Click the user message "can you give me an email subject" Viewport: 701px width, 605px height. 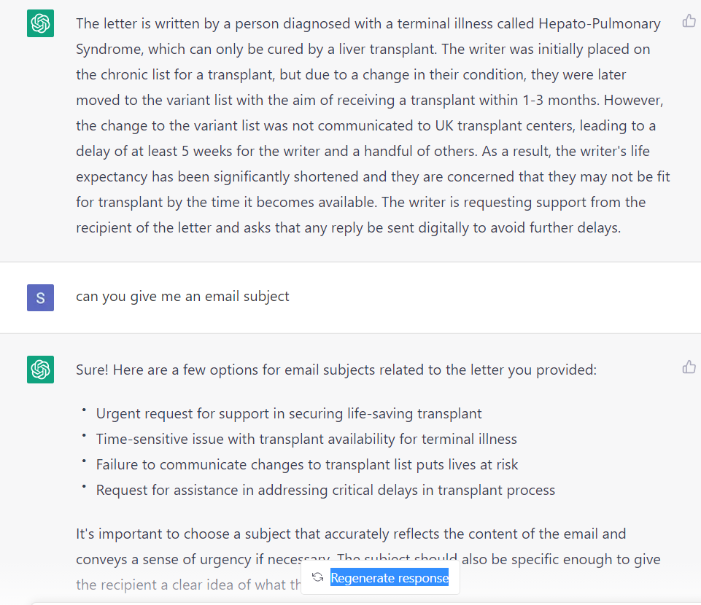182,297
